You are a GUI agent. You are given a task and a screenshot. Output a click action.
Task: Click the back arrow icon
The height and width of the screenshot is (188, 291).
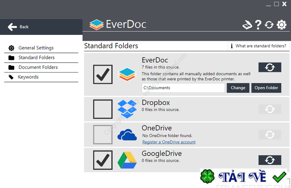(12, 27)
